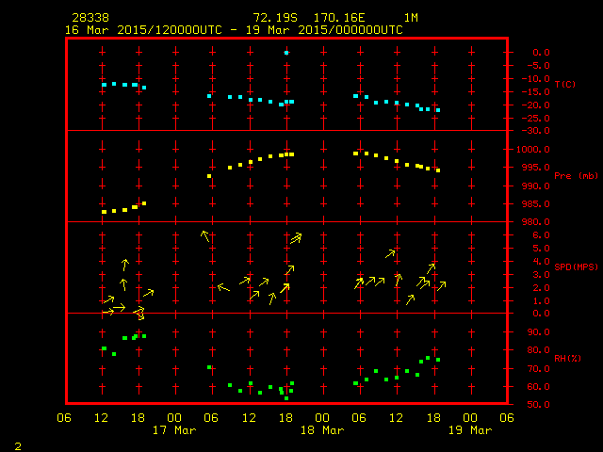Screen dimensions: 603x452
Task: Click the 17 Mar date label
Action: (x=174, y=430)
